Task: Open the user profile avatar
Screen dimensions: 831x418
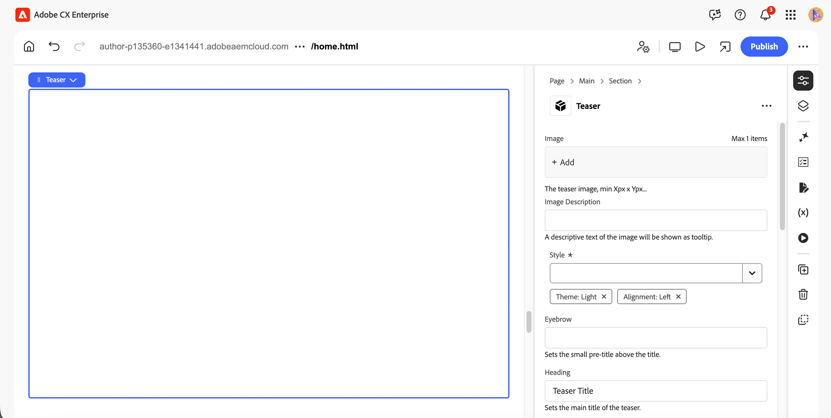Action: 816,15
